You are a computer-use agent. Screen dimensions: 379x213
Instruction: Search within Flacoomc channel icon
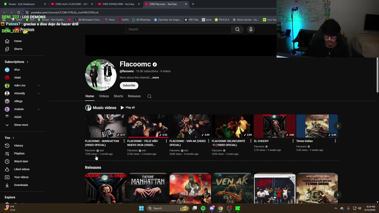pyautogui.click(x=149, y=96)
